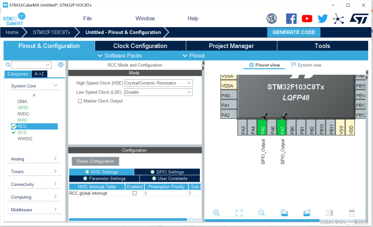The height and width of the screenshot is (227, 373).
Task: Select NVIC in System Core list
Action: [x=22, y=120]
